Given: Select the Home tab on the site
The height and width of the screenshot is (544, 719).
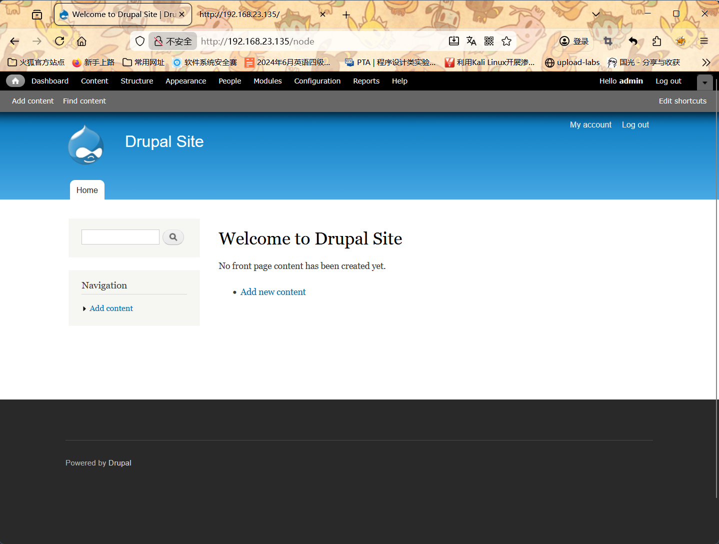Looking at the screenshot, I should [87, 190].
